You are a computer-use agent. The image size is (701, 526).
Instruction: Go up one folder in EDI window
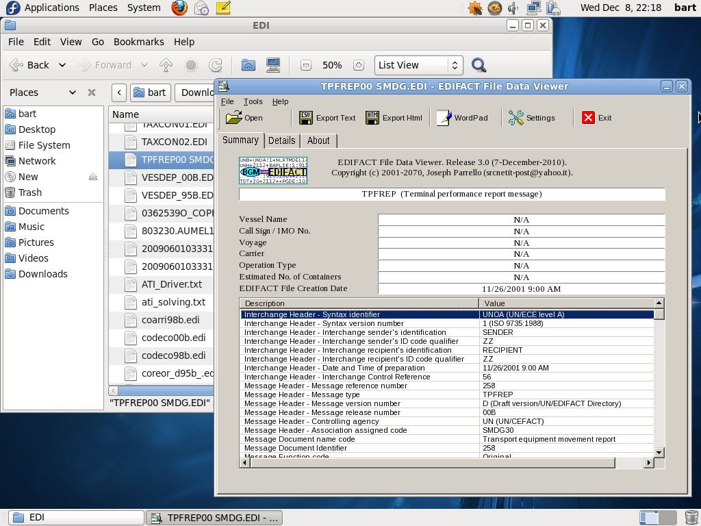pyautogui.click(x=166, y=65)
